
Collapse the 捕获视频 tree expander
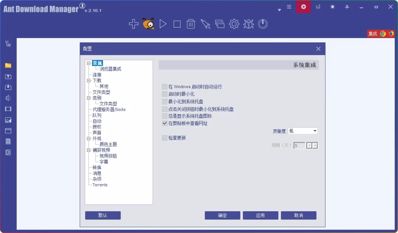[89, 150]
